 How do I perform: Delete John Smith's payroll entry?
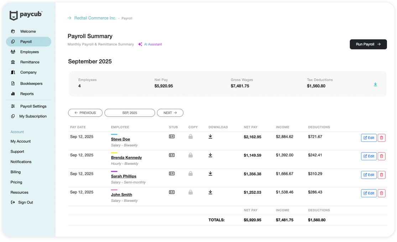coord(381,193)
